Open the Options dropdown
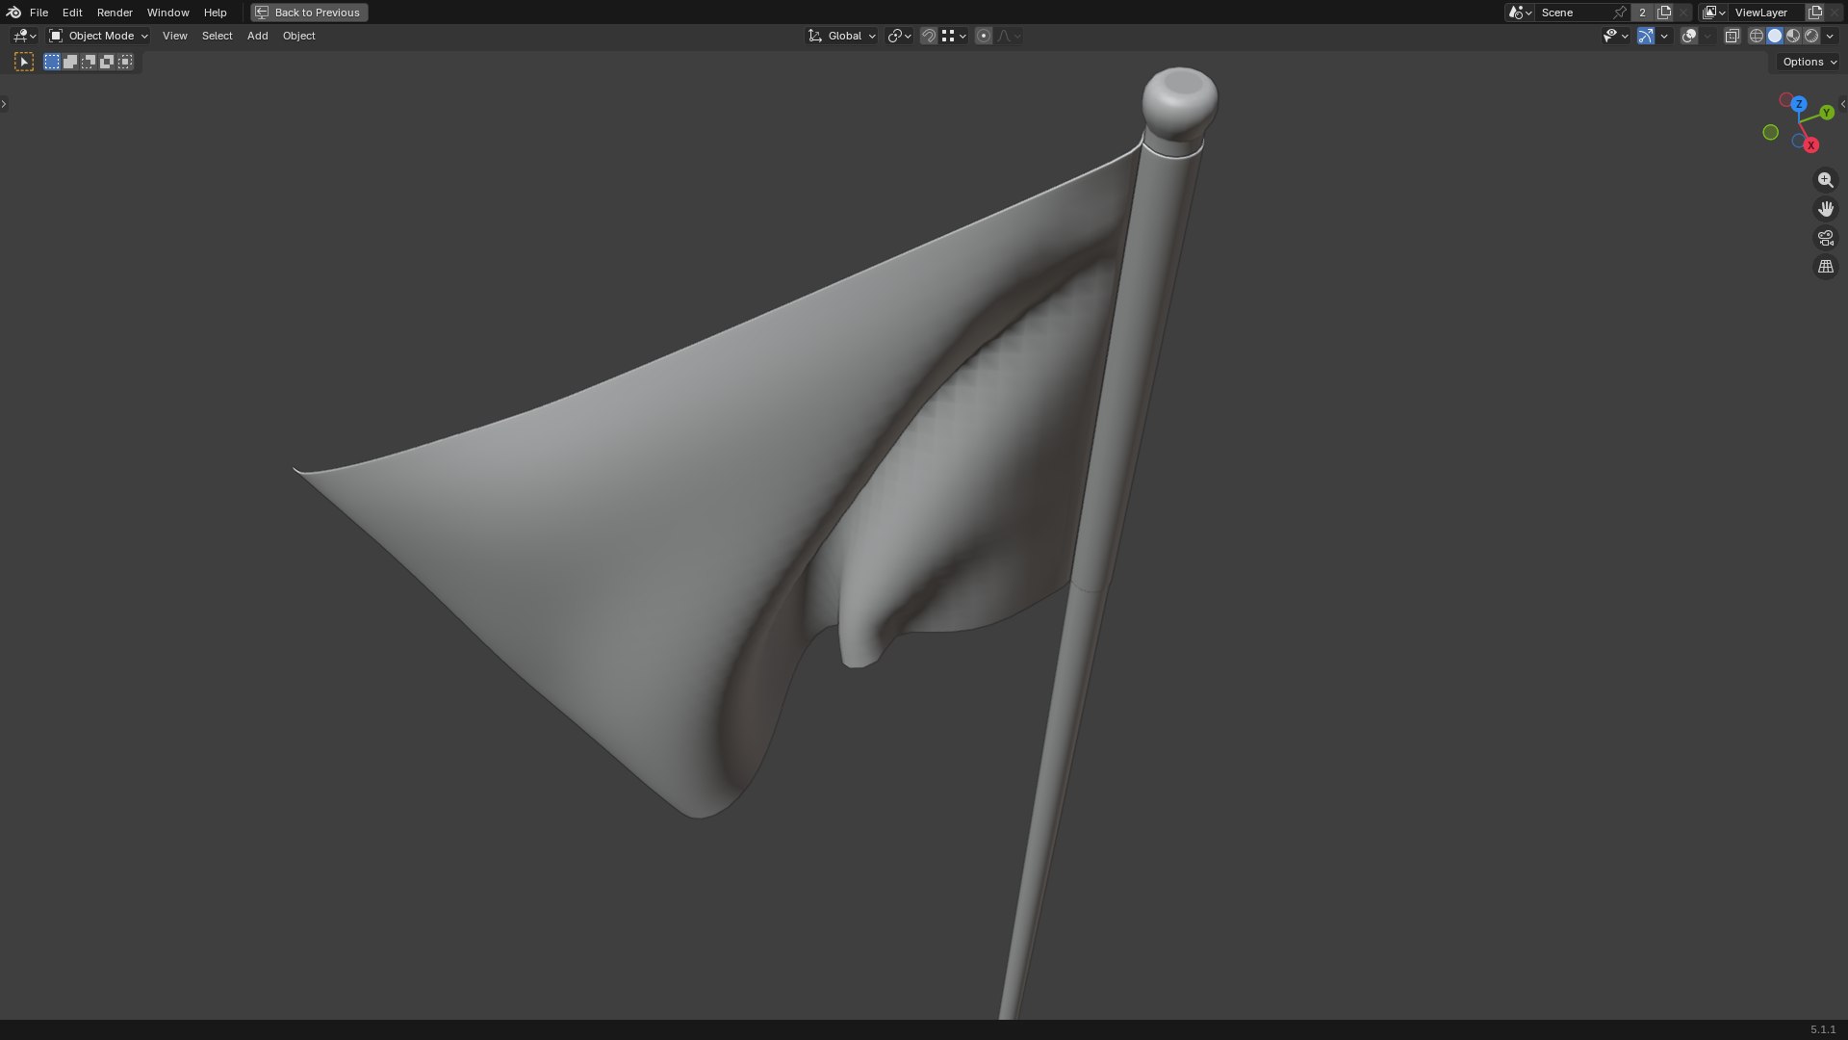Screen dimensions: 1848x1040 pos(1809,62)
